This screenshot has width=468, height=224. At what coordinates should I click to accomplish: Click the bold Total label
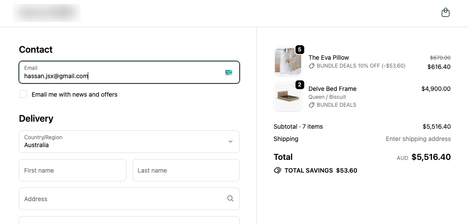[283, 157]
